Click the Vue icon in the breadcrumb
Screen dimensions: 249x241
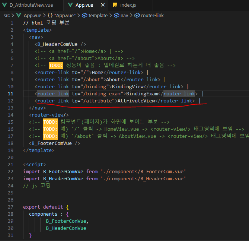point(19,15)
